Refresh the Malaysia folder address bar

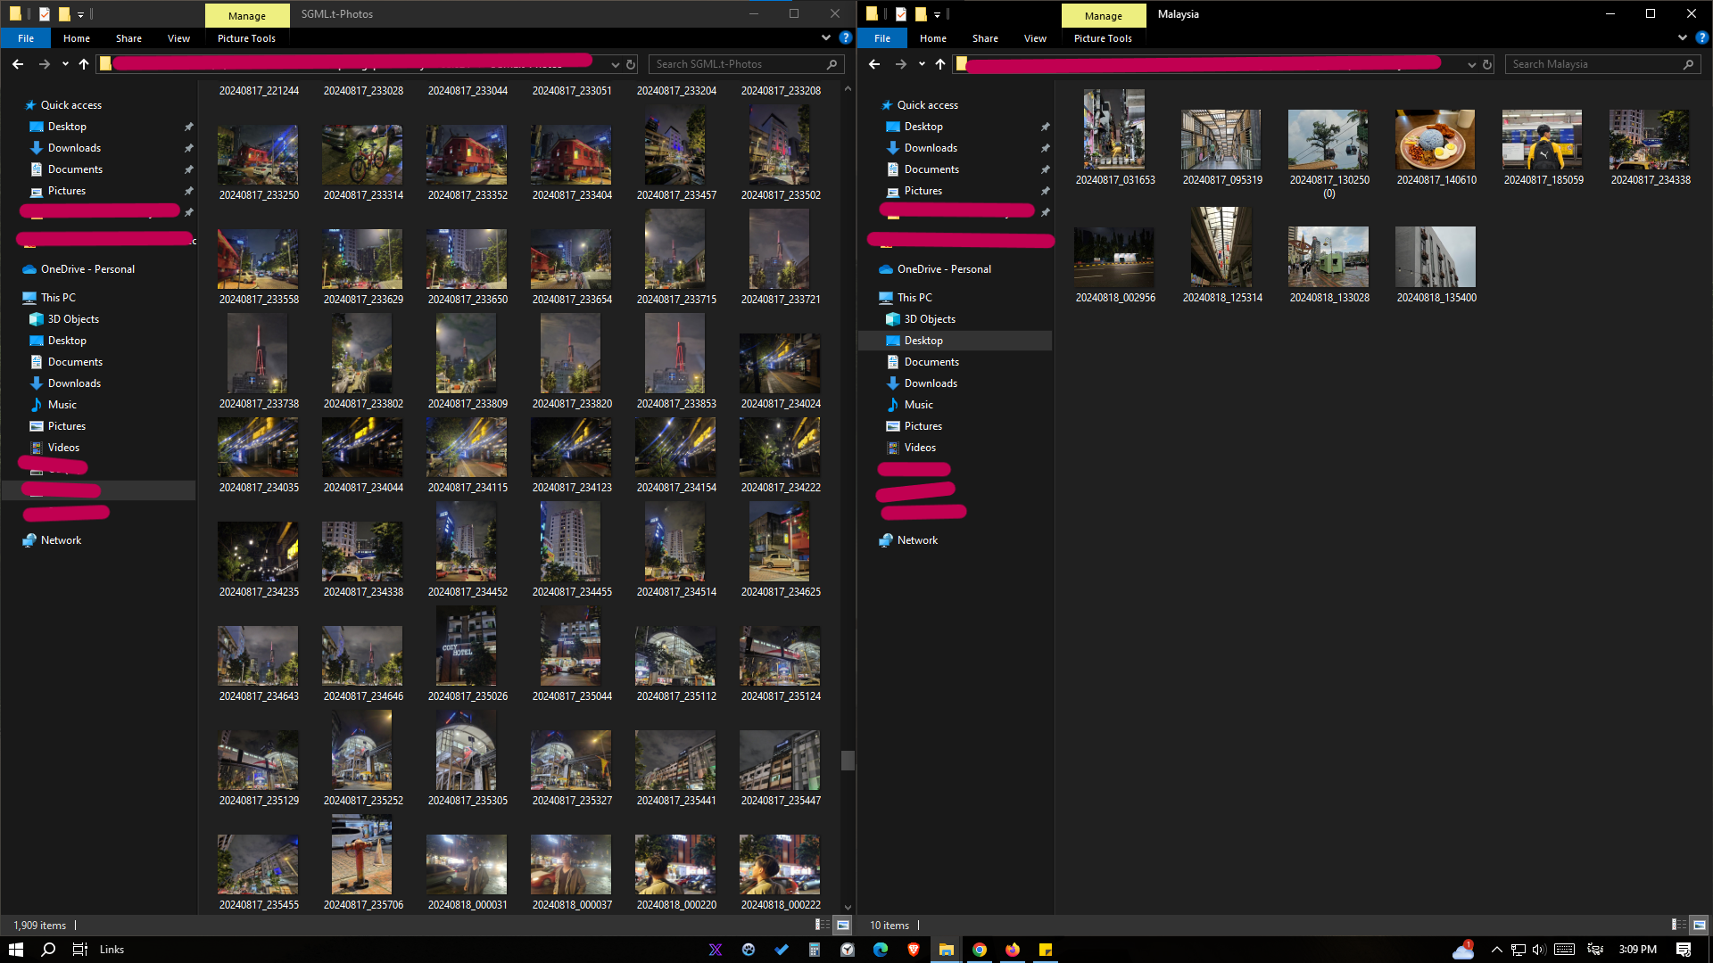coord(1487,64)
